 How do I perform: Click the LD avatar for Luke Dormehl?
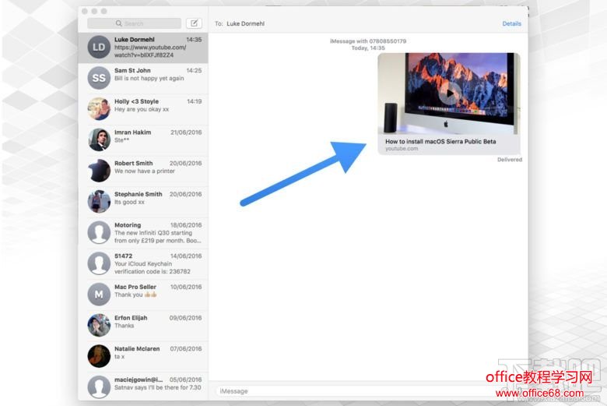[x=99, y=48]
